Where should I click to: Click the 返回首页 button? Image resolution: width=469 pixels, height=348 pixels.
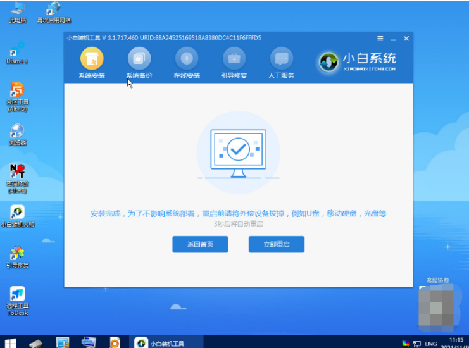click(200, 244)
